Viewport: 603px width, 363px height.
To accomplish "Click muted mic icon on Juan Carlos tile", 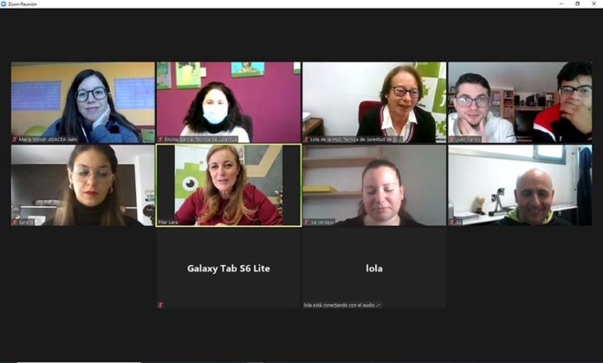I will tap(452, 139).
